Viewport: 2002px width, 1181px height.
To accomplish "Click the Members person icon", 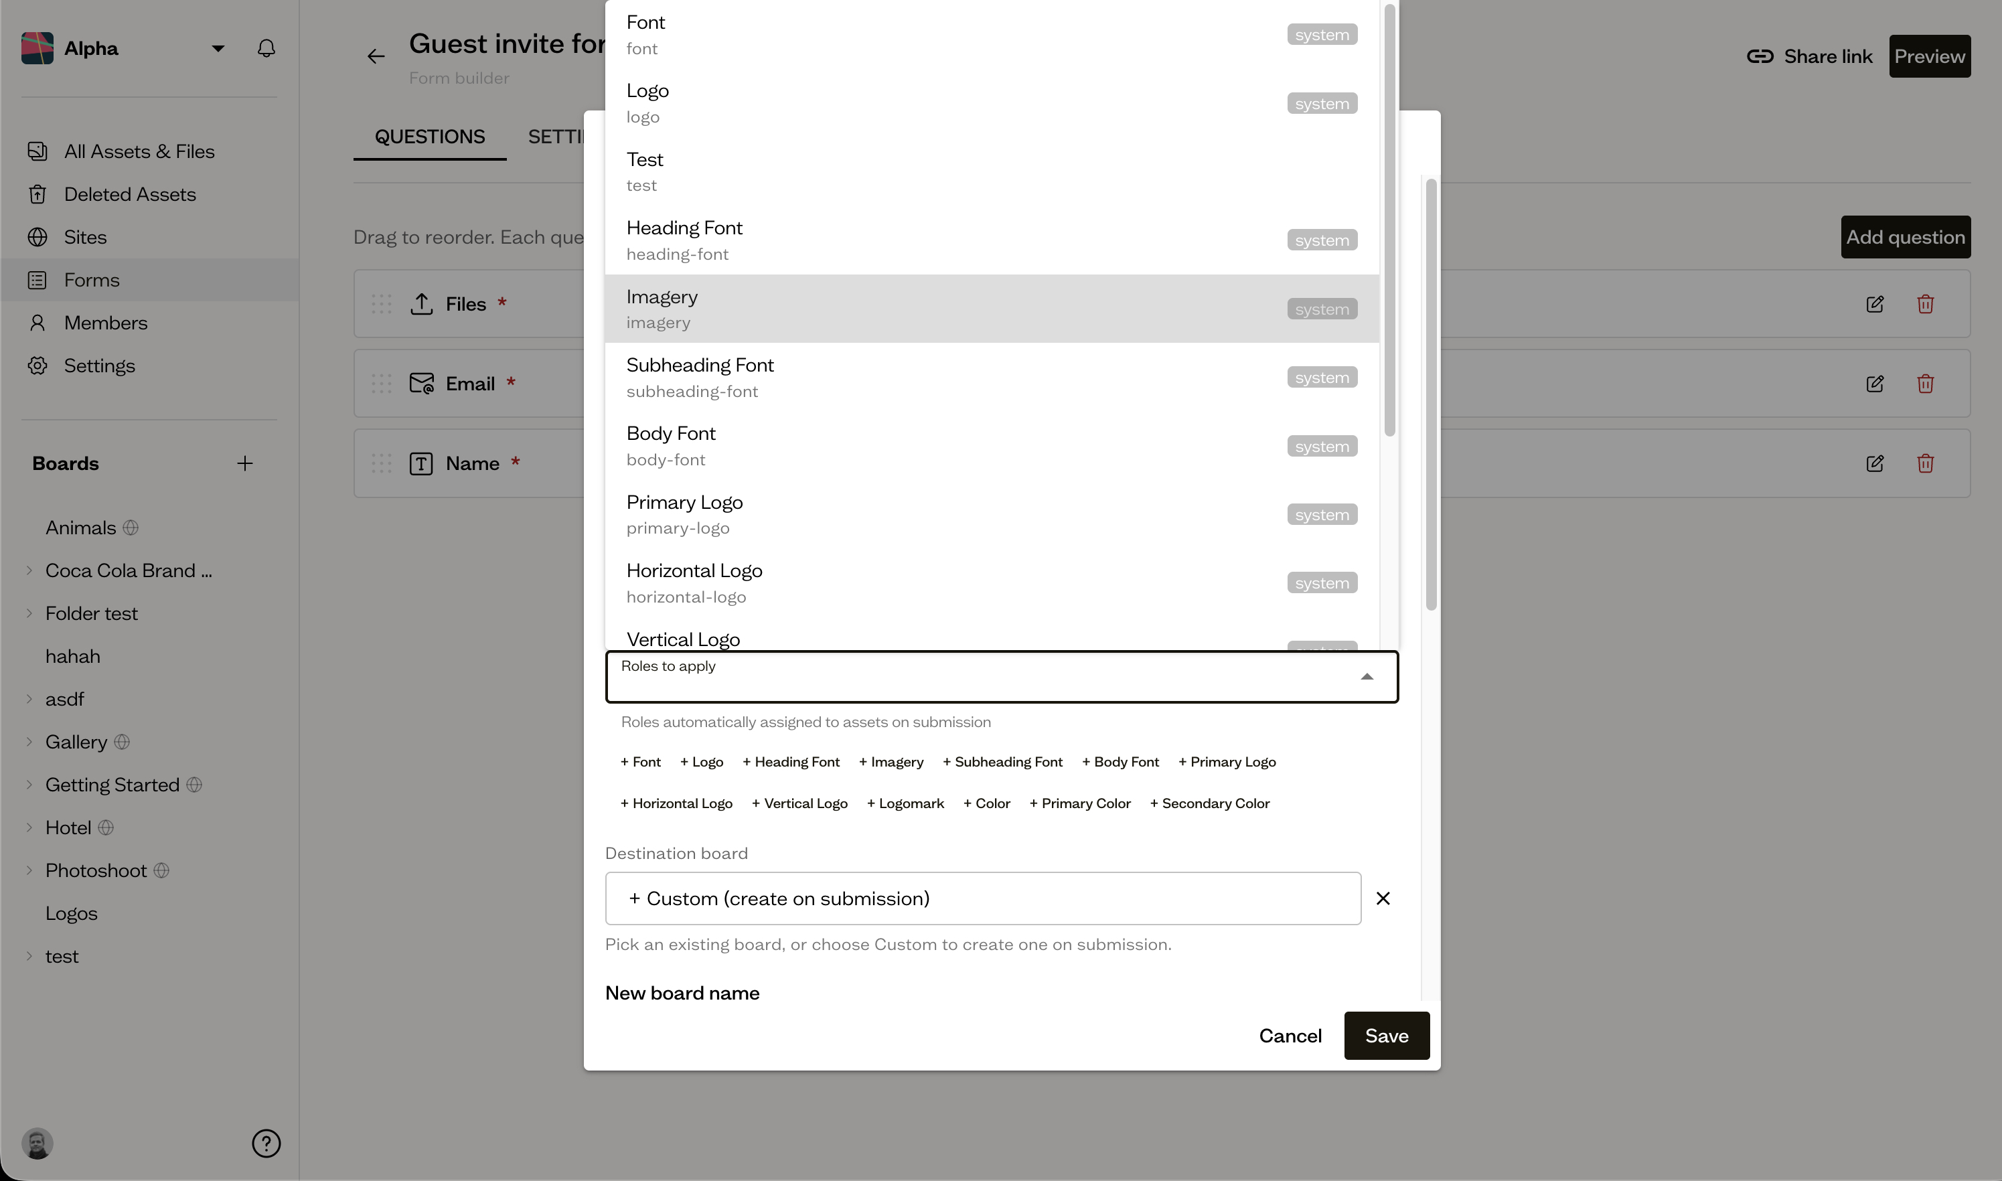I will click(37, 322).
